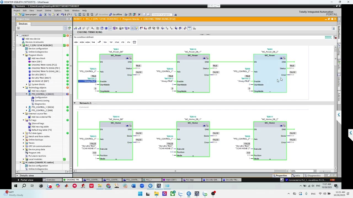Insert an output coil instruction

point(87,42)
